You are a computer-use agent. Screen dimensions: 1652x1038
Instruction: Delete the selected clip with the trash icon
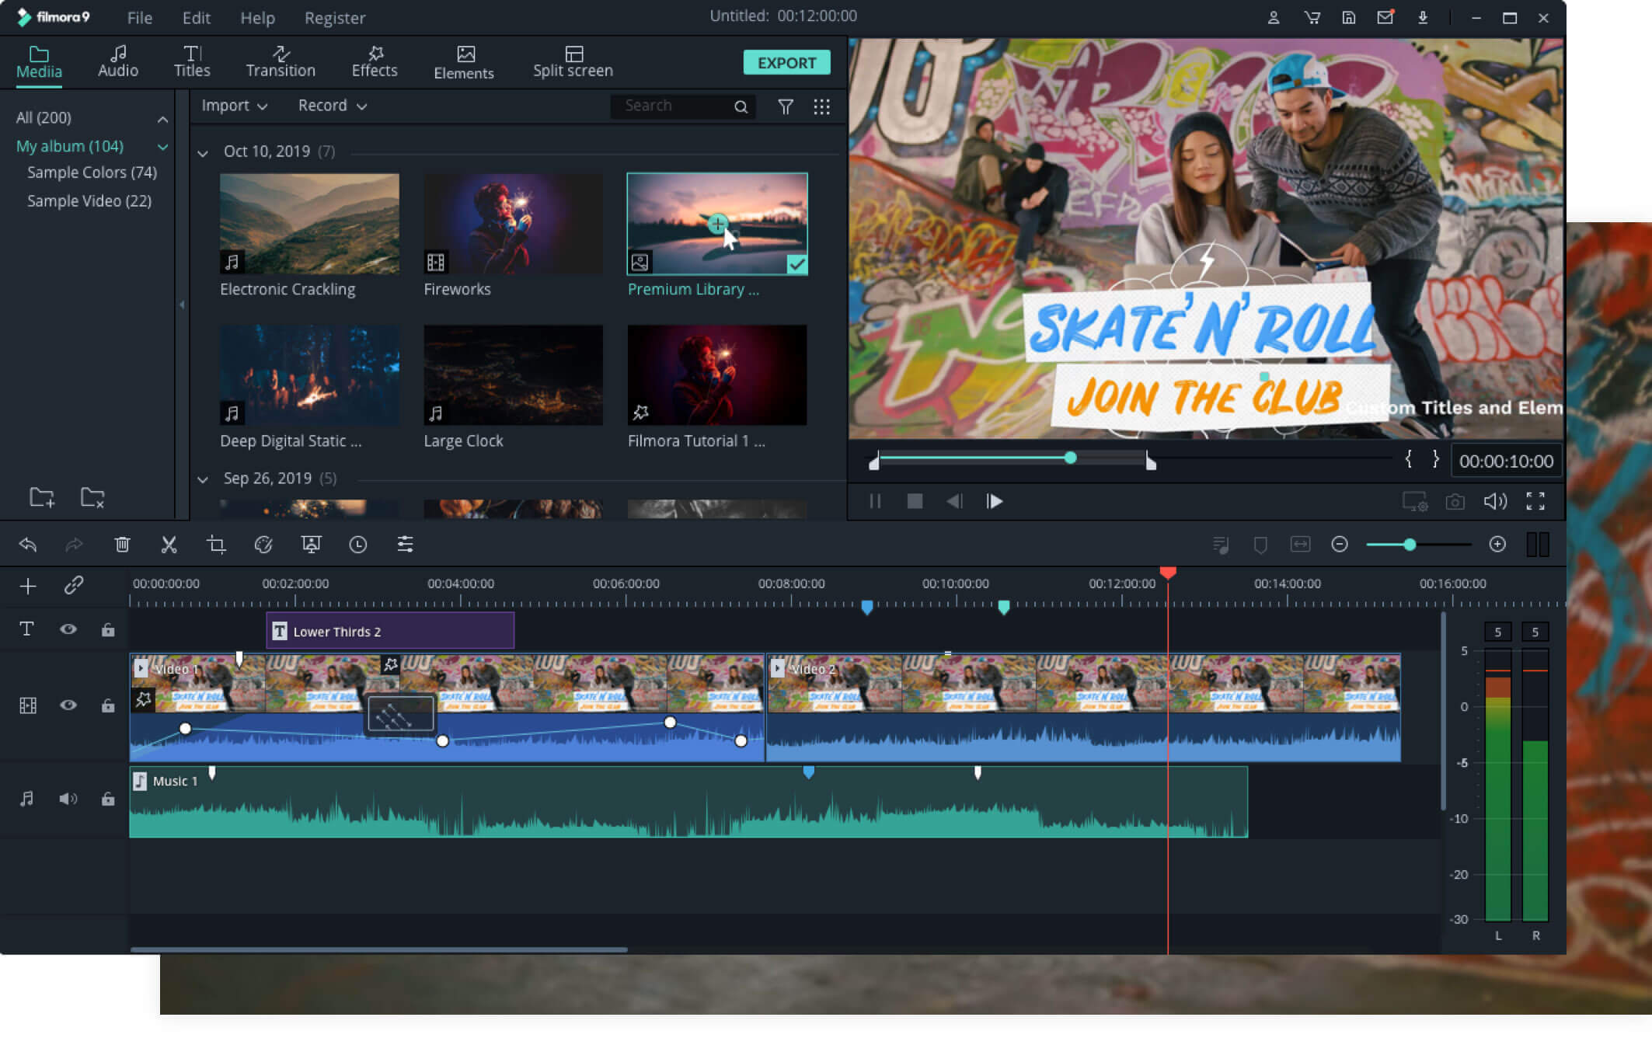tap(122, 544)
